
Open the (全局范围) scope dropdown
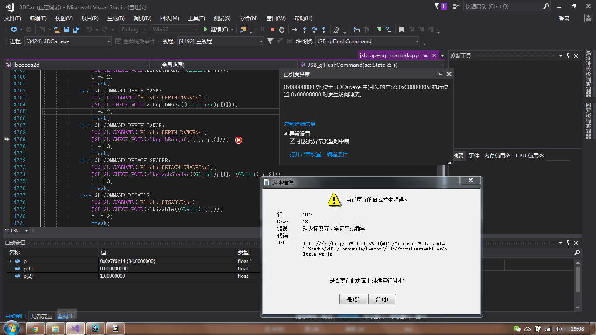pos(224,65)
